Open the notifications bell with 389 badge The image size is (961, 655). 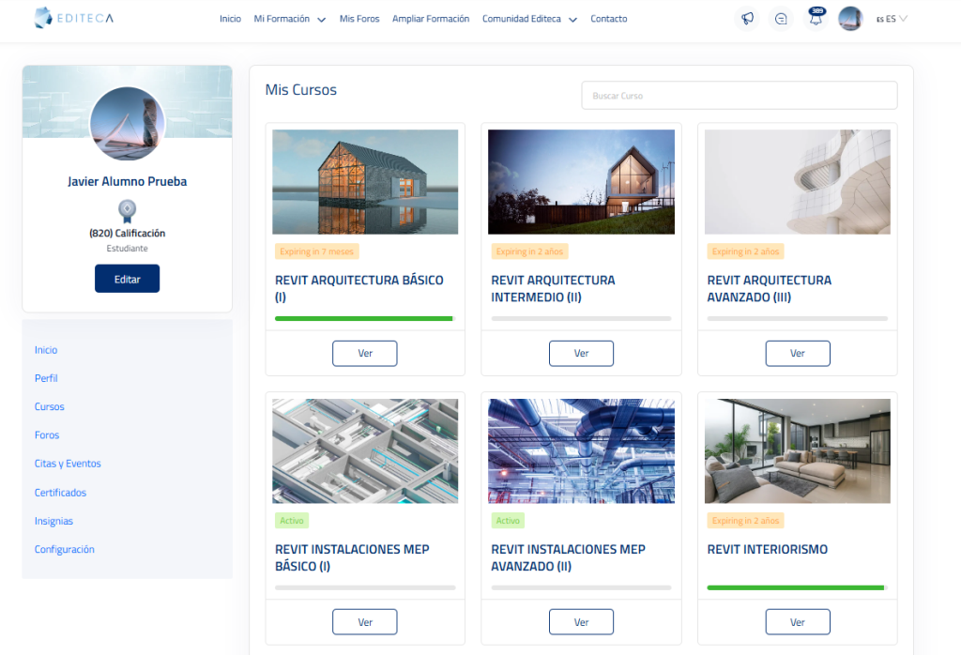coord(816,20)
